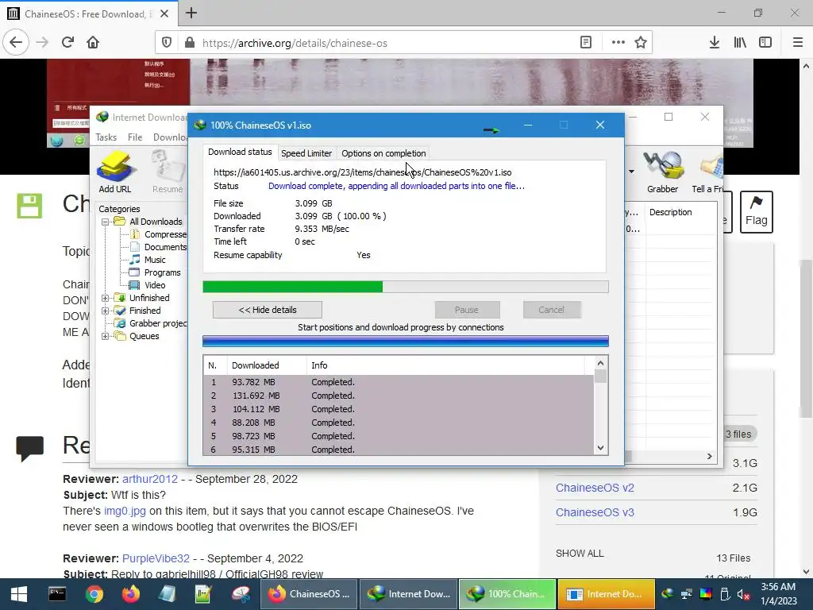The image size is (813, 610).
Task: Click the network tray icon
Action: pyautogui.click(x=687, y=594)
